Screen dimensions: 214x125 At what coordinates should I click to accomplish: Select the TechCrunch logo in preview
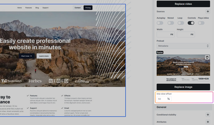point(11,81)
